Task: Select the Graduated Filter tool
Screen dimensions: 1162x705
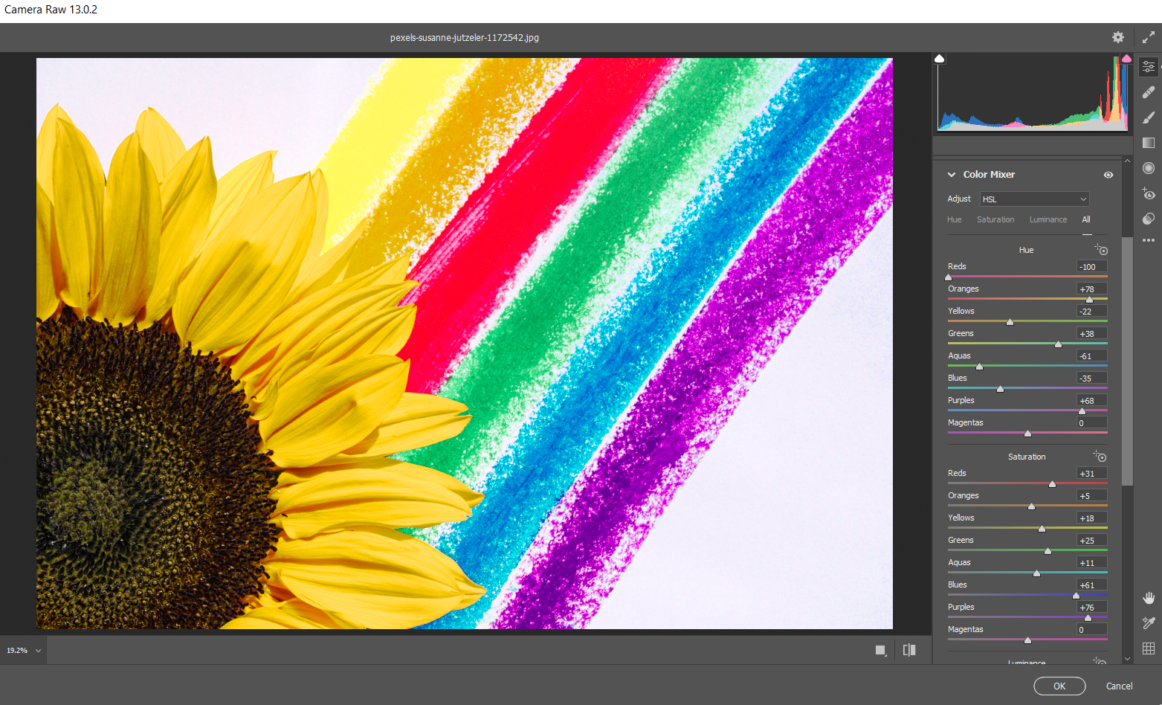Action: (x=1148, y=143)
